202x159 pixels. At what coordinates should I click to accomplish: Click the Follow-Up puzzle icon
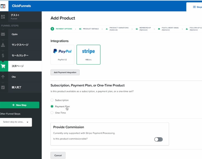(187, 29)
